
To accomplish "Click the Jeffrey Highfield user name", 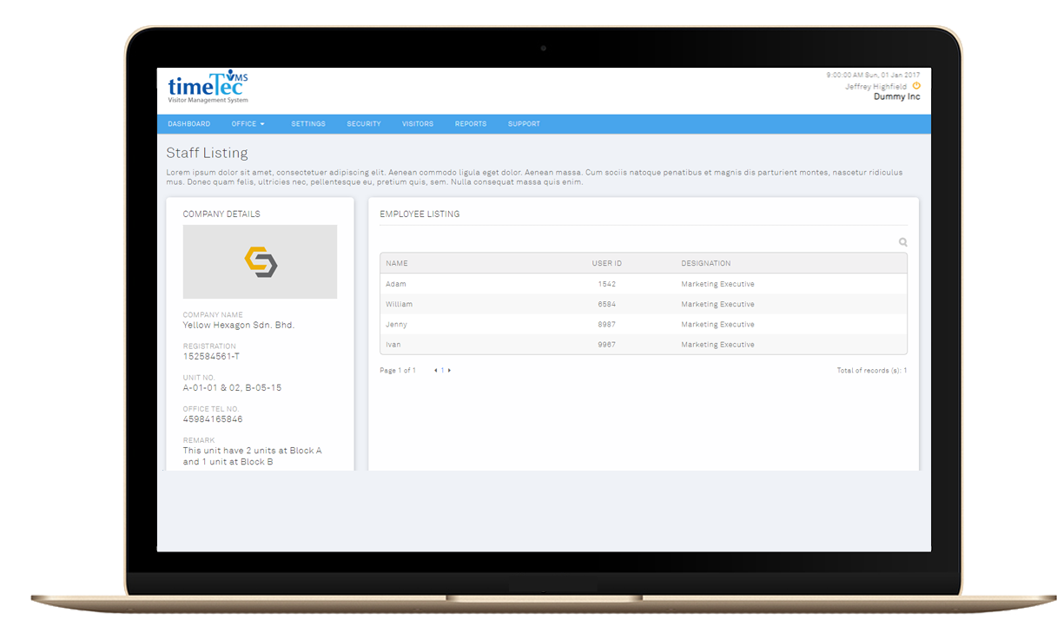I will [x=875, y=87].
